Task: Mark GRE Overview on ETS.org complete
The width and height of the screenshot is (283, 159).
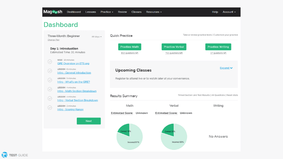Action: coord(50,62)
